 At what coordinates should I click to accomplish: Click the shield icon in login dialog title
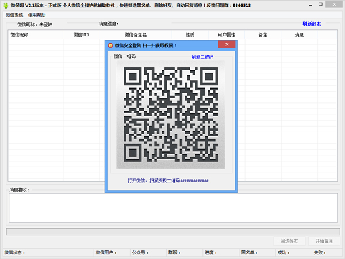[110, 45]
